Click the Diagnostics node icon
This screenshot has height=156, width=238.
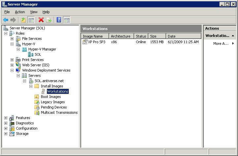tap(12, 123)
